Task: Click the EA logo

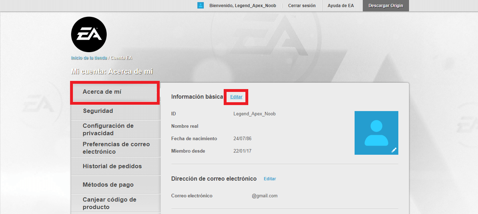Action: [x=89, y=34]
